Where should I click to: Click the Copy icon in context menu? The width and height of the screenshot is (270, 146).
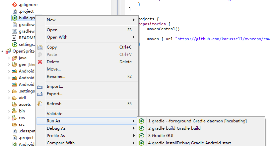click(40, 47)
